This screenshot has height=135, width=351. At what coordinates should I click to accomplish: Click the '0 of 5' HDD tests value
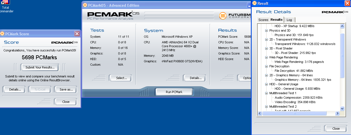click(x=122, y=59)
